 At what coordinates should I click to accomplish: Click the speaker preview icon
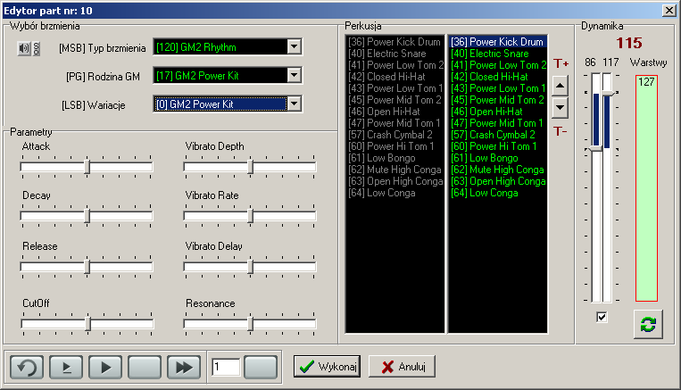pos(24,48)
